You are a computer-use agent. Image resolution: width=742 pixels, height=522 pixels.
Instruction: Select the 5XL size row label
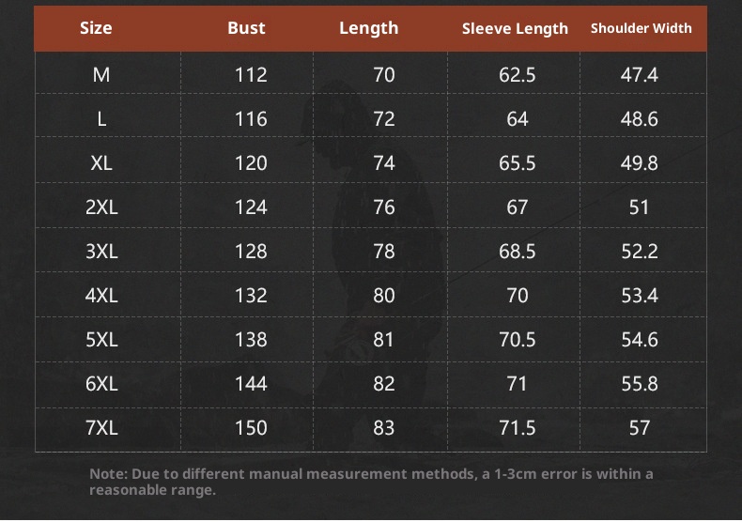[x=101, y=339]
